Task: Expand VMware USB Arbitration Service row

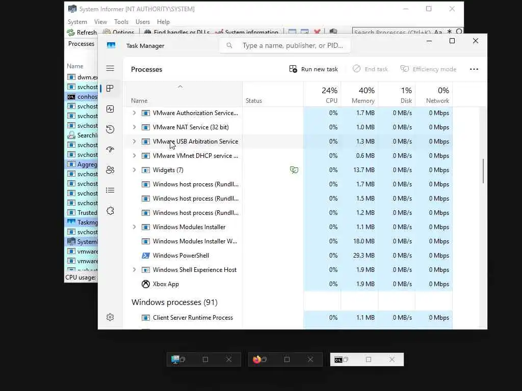Action: point(134,142)
